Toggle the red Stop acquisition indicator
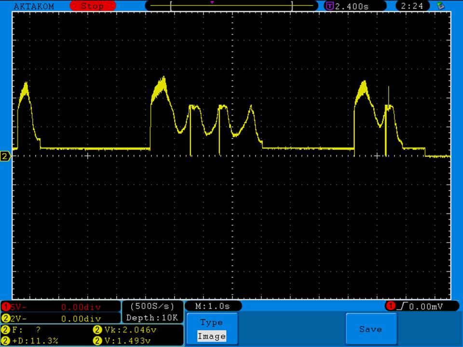This screenshot has height=347, width=463. click(x=92, y=6)
